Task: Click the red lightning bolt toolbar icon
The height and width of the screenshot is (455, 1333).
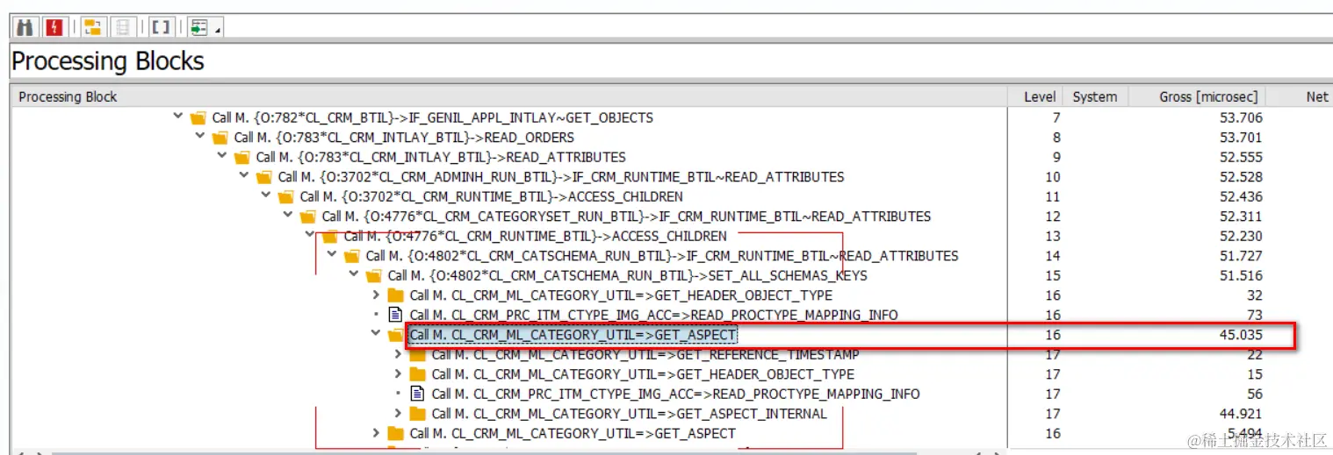Action: (x=54, y=27)
